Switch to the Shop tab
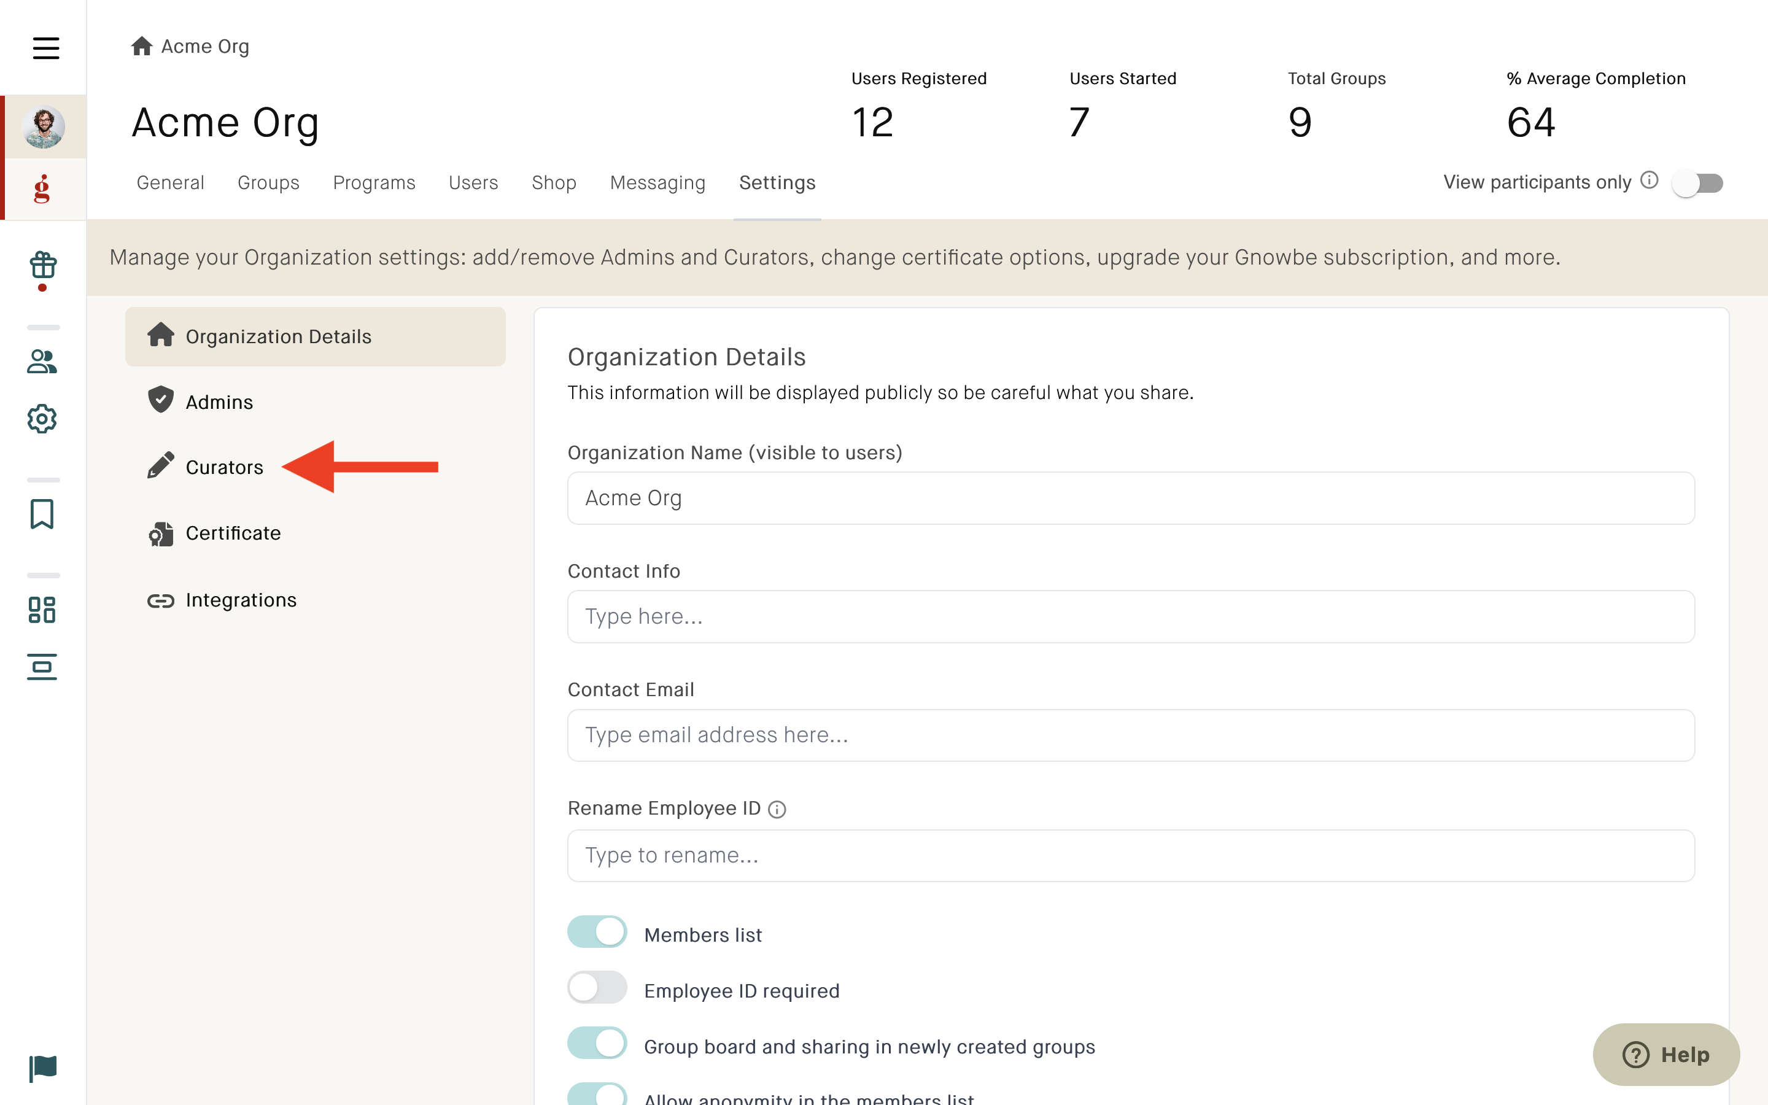 click(554, 183)
